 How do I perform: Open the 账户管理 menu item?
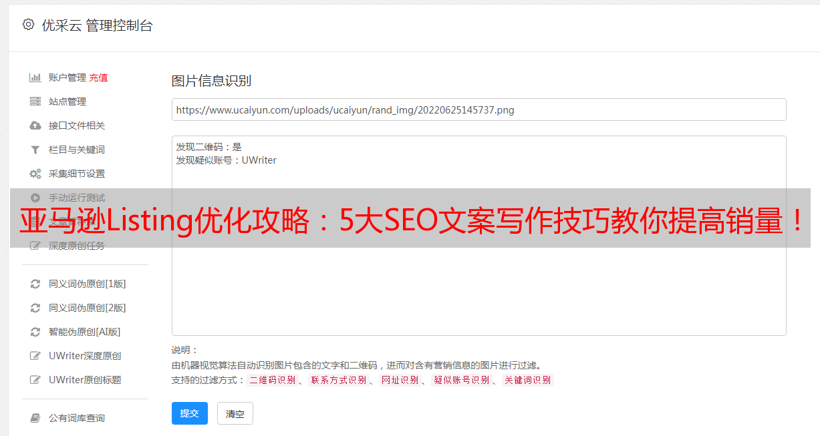[67, 77]
